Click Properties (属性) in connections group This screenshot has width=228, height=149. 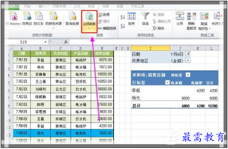coord(104,22)
